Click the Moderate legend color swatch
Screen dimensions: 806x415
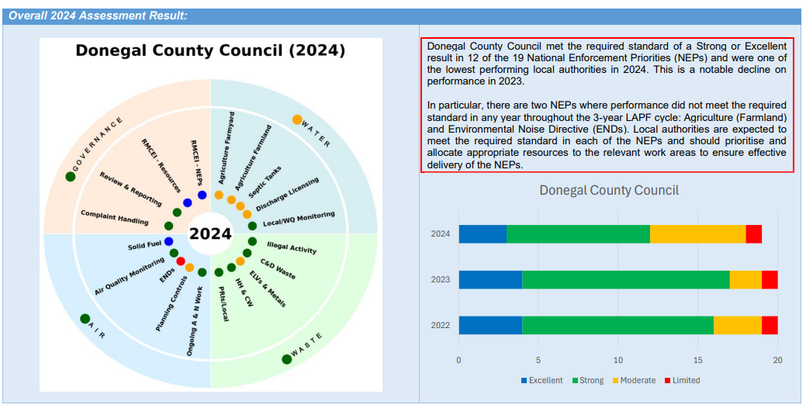(x=617, y=380)
